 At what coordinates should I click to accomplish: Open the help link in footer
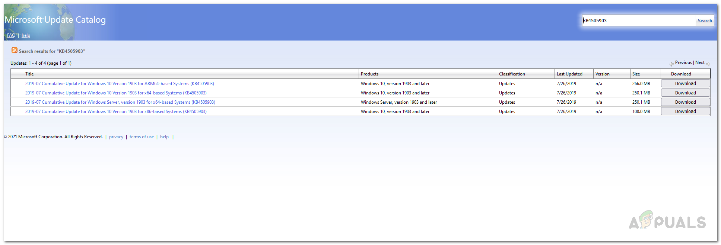pos(164,137)
